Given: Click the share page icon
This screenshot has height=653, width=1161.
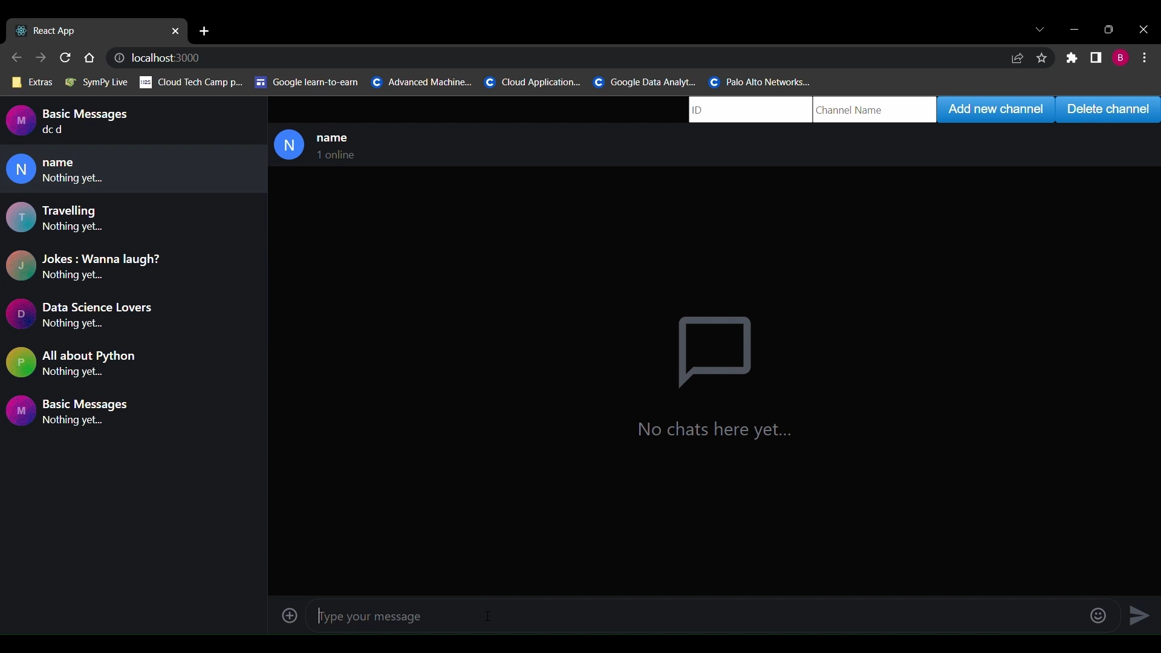Looking at the screenshot, I should 1018,58.
